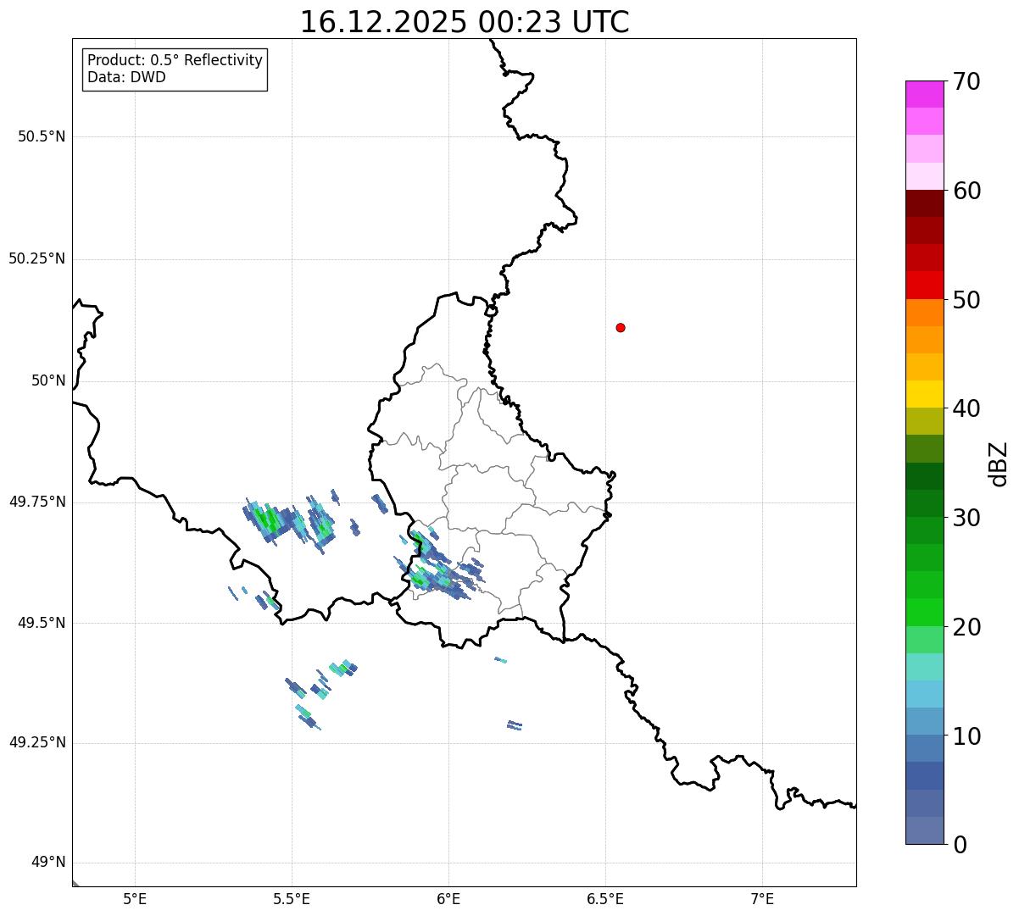The height and width of the screenshot is (916, 1019).
Task: Click the 7°E longitude label
Action: 762,899
